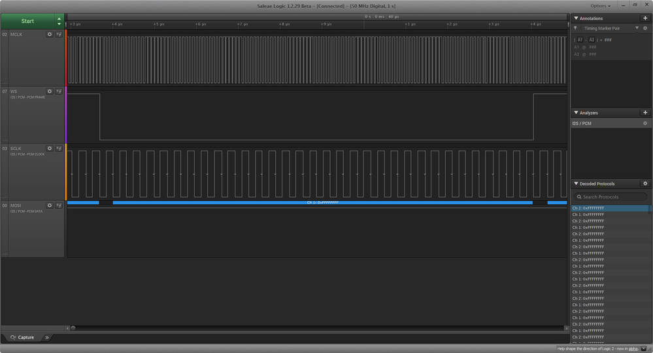Screen dimensions: 653x353
Task: Click the MCLK channel label
Action: pyautogui.click(x=16, y=35)
